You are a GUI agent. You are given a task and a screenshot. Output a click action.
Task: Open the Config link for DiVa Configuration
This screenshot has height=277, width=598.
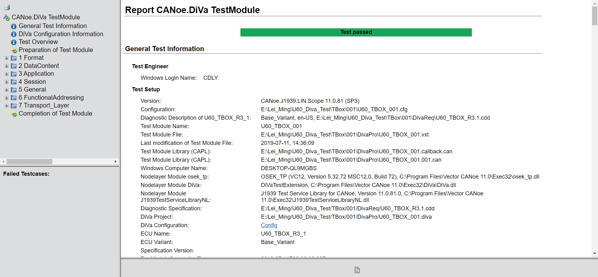(x=269, y=225)
